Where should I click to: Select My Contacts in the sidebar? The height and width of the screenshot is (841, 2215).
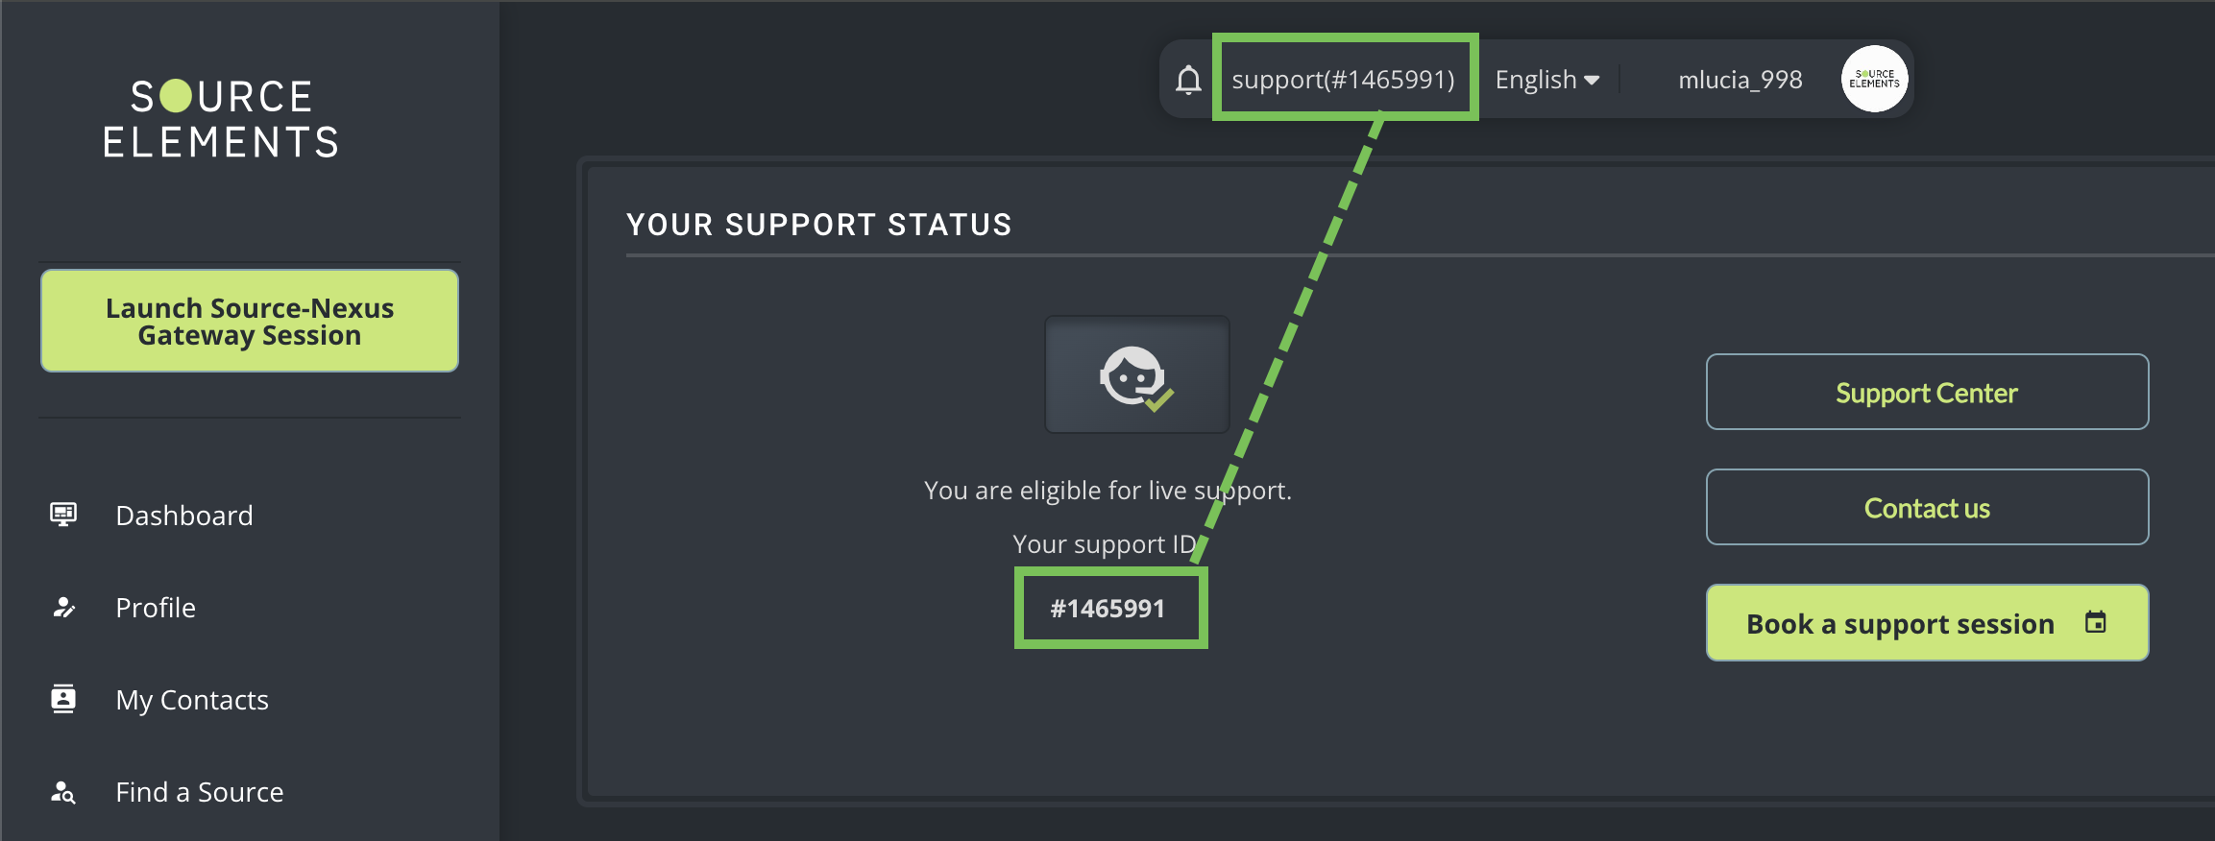(x=192, y=700)
